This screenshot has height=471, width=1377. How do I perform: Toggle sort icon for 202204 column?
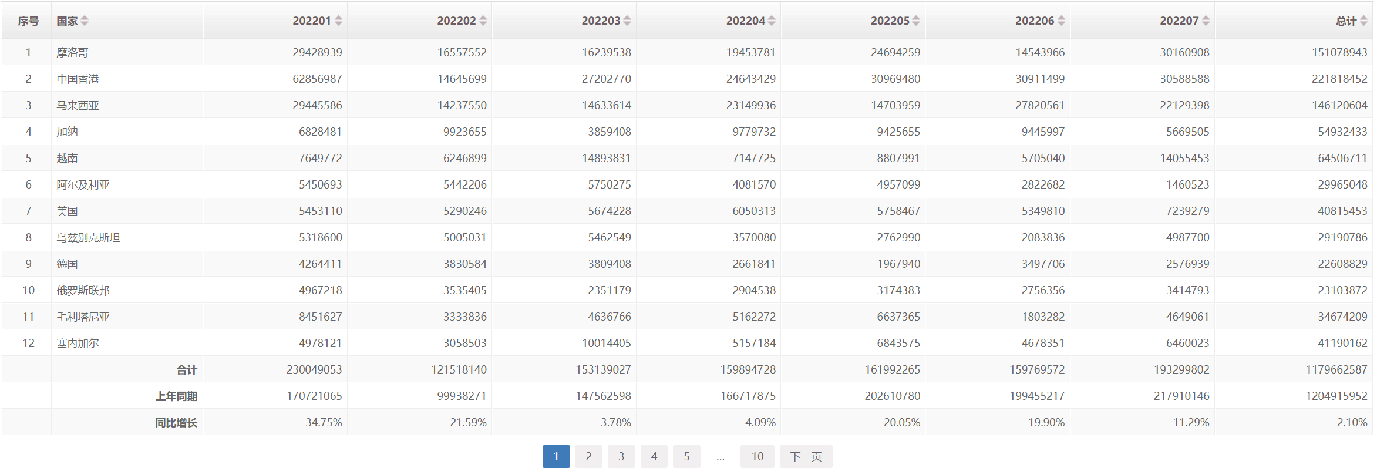[x=772, y=21]
